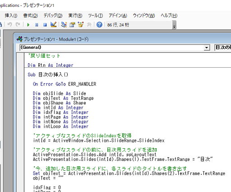Click the Redo toolbar icon

pyautogui.click(x=18, y=24)
